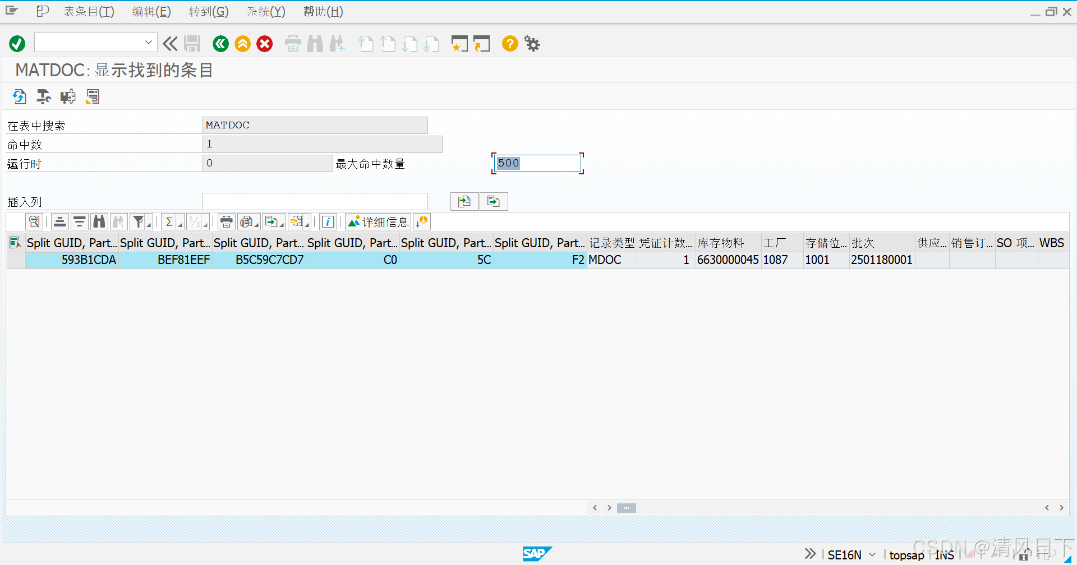Viewport: 1077px width, 565px height.
Task: Go back using the green double-arrow icon
Action: click(220, 44)
